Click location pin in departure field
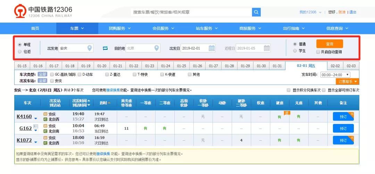 coord(90,48)
